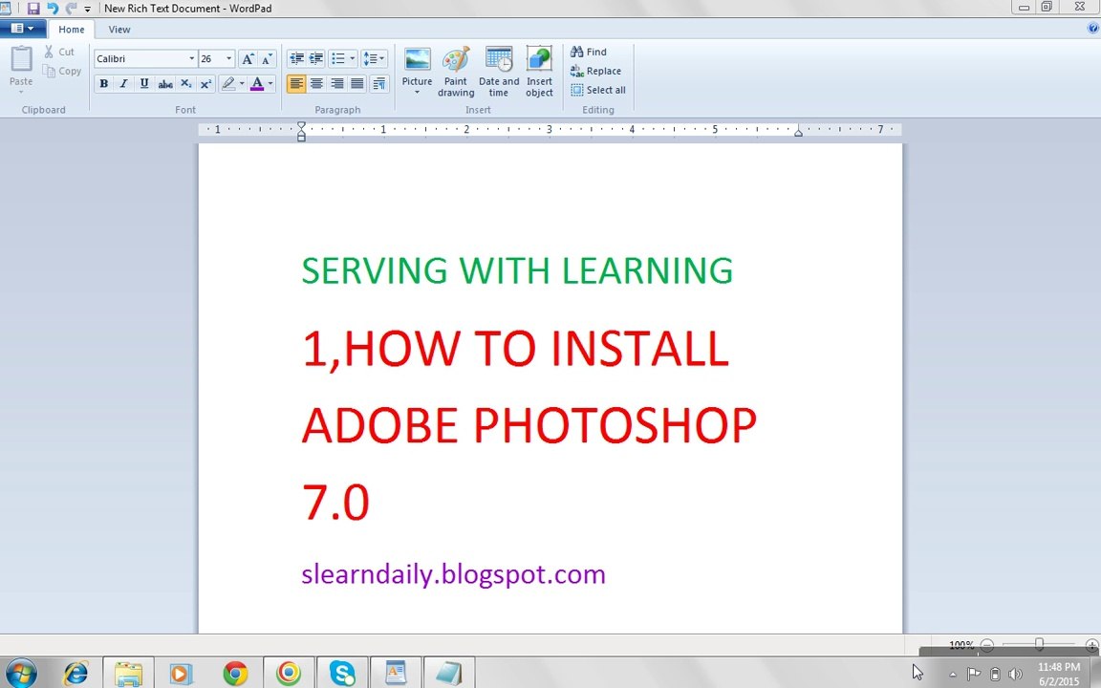
Task: Click zoom out minus button
Action: coord(987,644)
